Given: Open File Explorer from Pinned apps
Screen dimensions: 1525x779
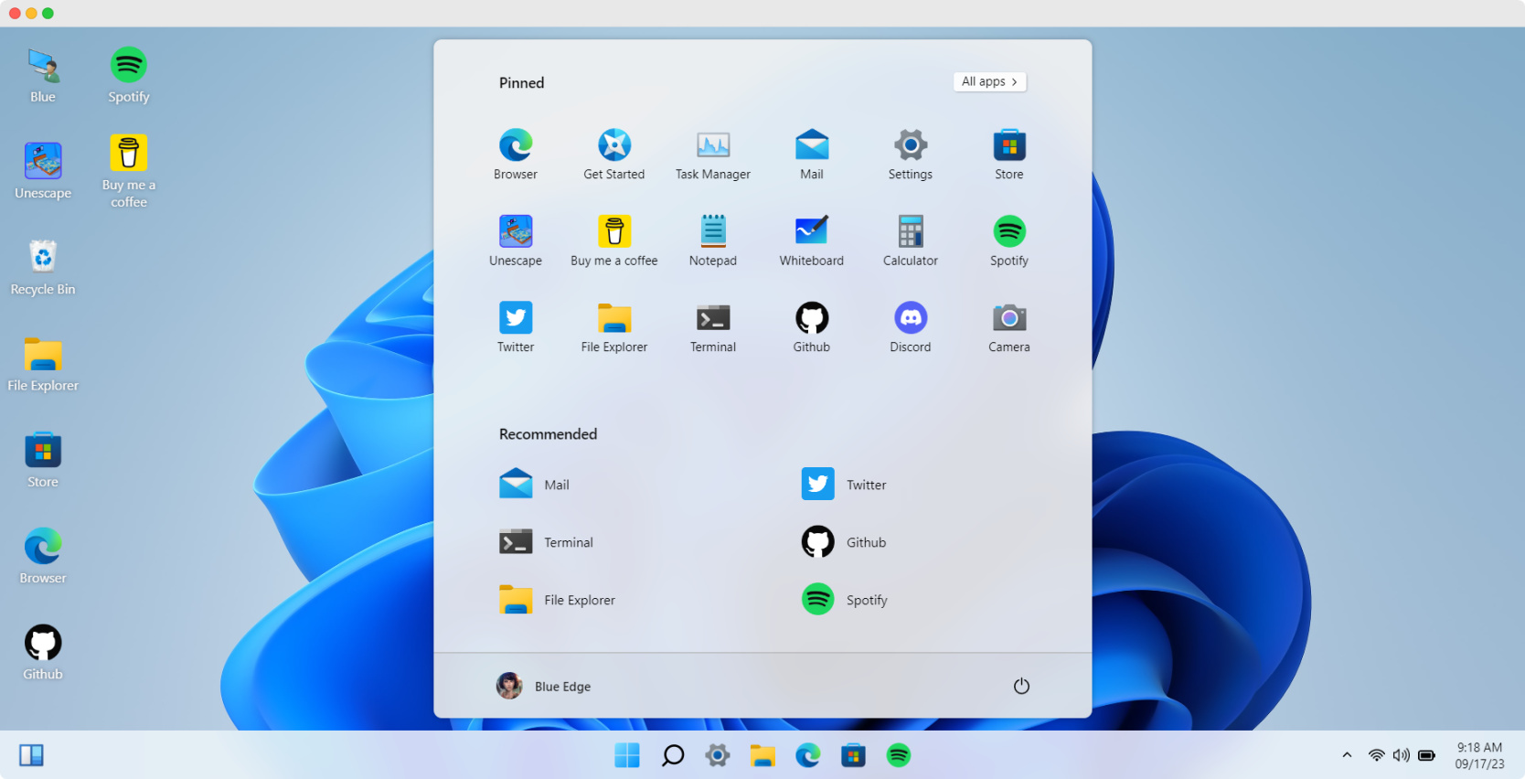Looking at the screenshot, I should 614,327.
